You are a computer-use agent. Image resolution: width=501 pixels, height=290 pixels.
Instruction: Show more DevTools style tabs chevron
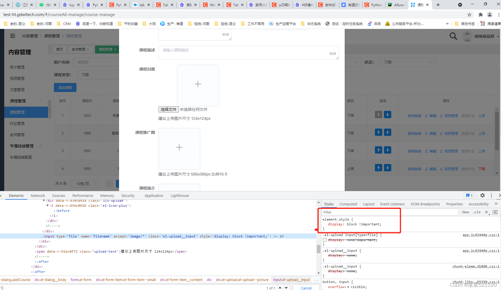point(496,204)
